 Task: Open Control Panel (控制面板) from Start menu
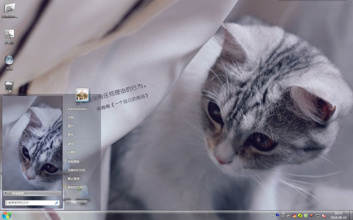coord(74,162)
